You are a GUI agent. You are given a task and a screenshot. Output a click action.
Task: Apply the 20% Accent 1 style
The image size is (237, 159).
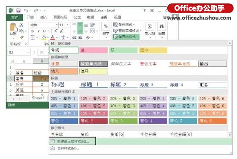pos(64,99)
